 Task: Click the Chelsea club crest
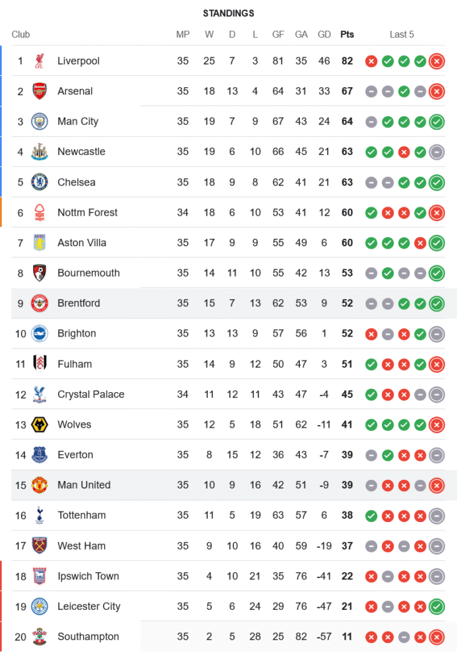click(40, 182)
